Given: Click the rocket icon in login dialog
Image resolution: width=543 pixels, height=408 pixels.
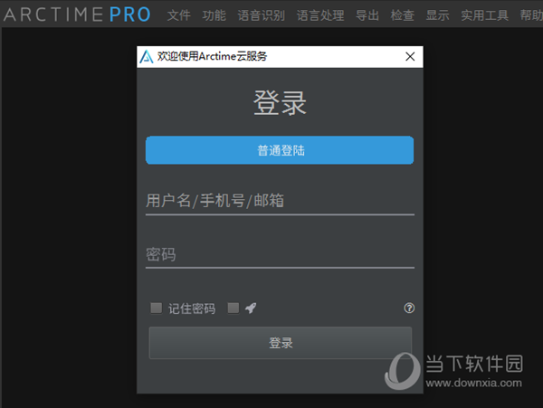Looking at the screenshot, I should point(251,308).
